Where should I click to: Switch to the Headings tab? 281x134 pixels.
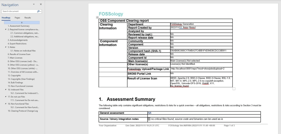[x=6, y=18]
